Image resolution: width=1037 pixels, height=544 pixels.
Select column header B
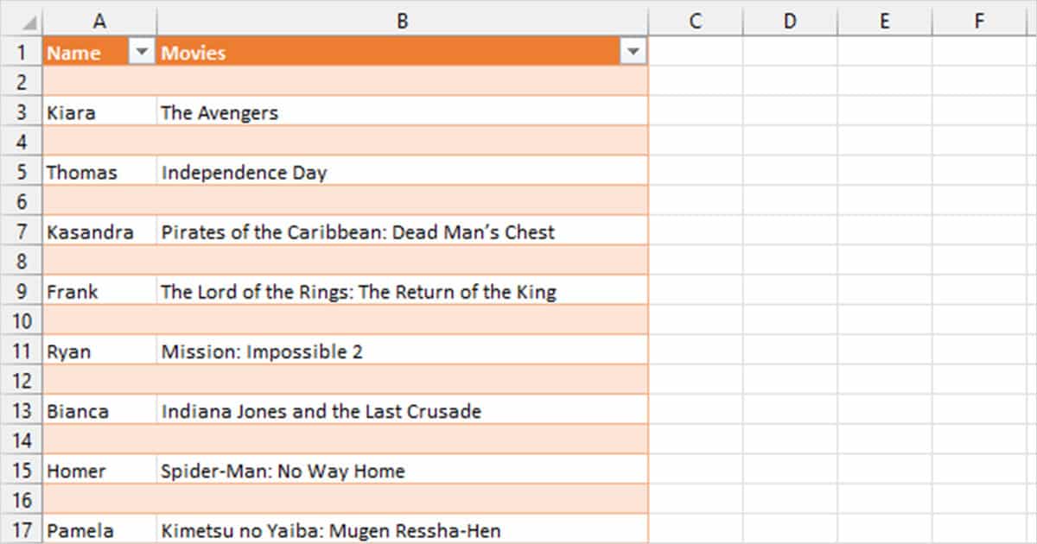coord(402,19)
